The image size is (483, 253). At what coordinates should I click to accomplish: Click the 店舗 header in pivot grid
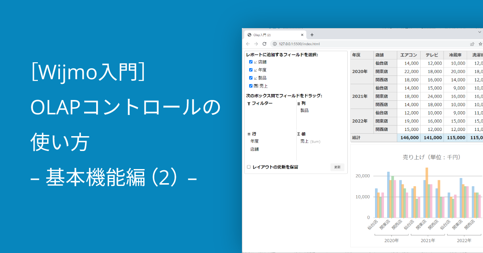[x=385, y=55]
